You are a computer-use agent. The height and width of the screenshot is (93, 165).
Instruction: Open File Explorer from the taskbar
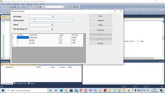67,90
